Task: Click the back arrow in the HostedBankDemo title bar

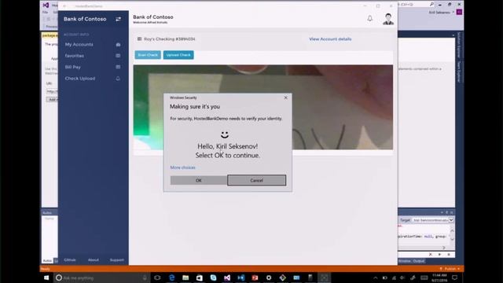Action: point(64,6)
